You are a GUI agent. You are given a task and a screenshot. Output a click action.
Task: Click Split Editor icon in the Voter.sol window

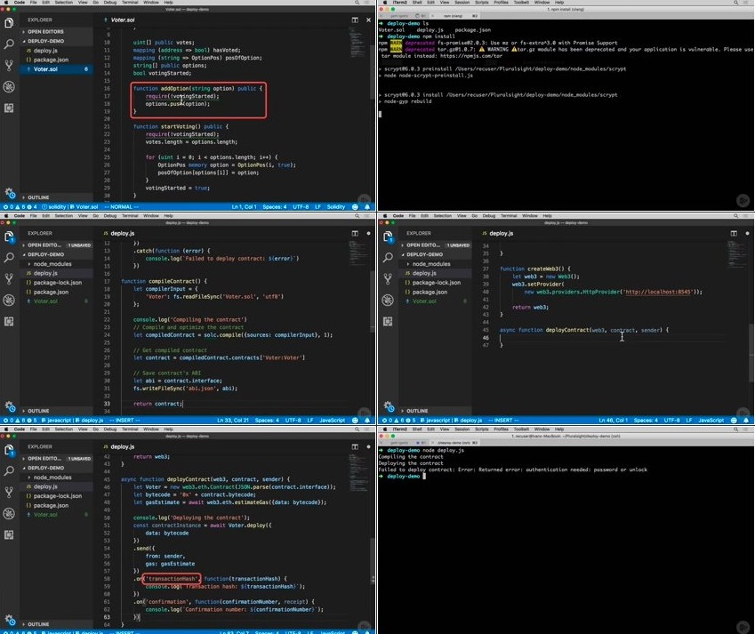tap(353, 19)
